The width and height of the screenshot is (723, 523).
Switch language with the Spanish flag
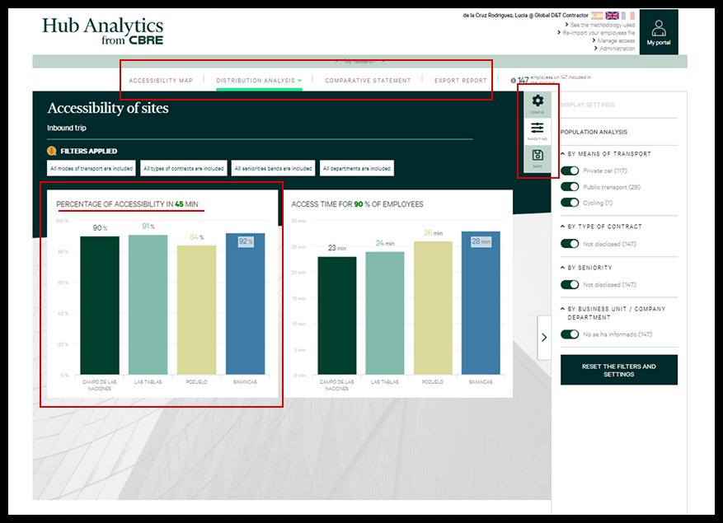(597, 16)
